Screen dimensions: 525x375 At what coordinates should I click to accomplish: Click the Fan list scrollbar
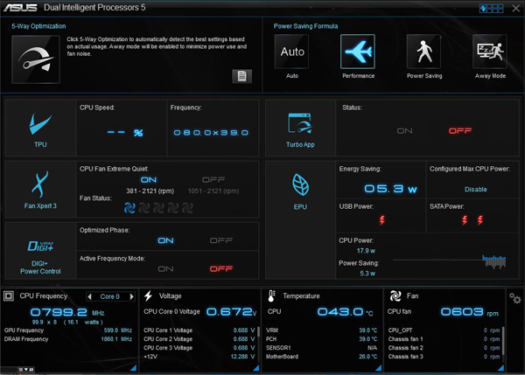(503, 343)
